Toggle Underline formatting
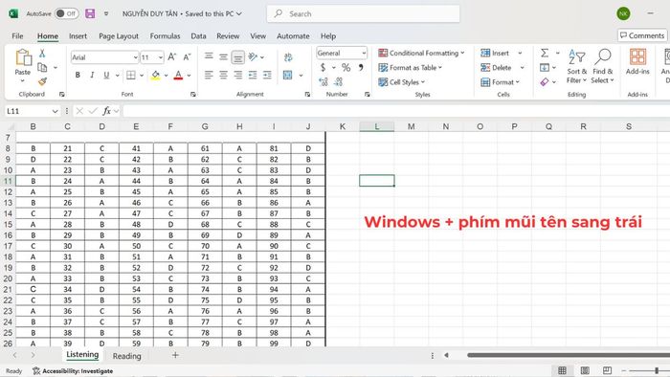The height and width of the screenshot is (377, 670). pos(106,76)
